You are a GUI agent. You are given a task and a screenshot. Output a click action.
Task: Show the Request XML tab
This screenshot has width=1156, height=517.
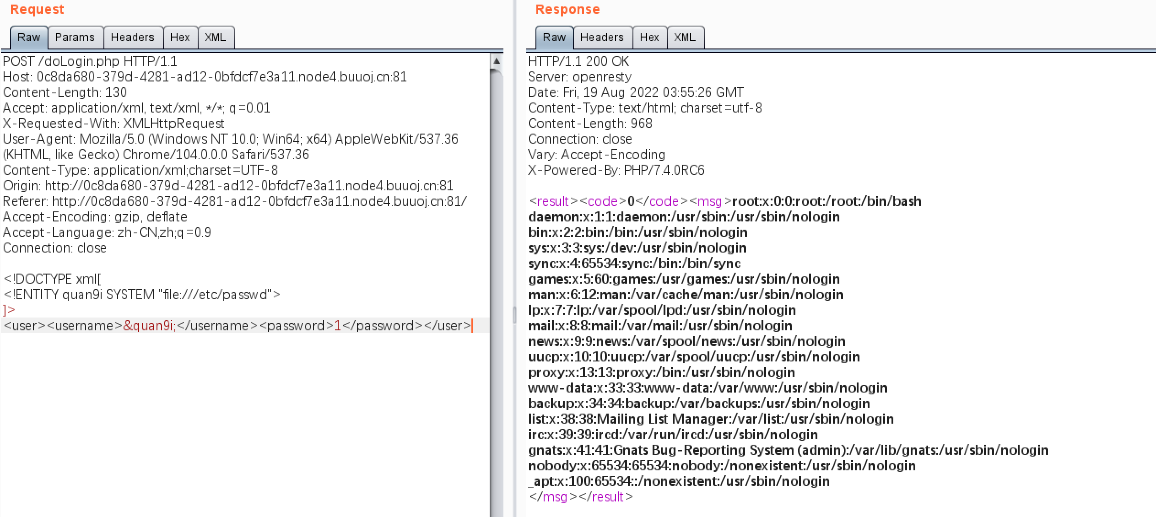click(216, 38)
